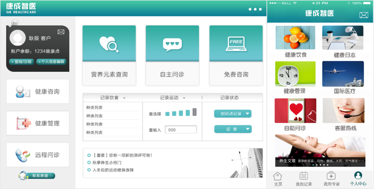Click the 量输入 field showing 600
Image resolution: width=374 pixels, height=189 pixels.
tap(181, 130)
